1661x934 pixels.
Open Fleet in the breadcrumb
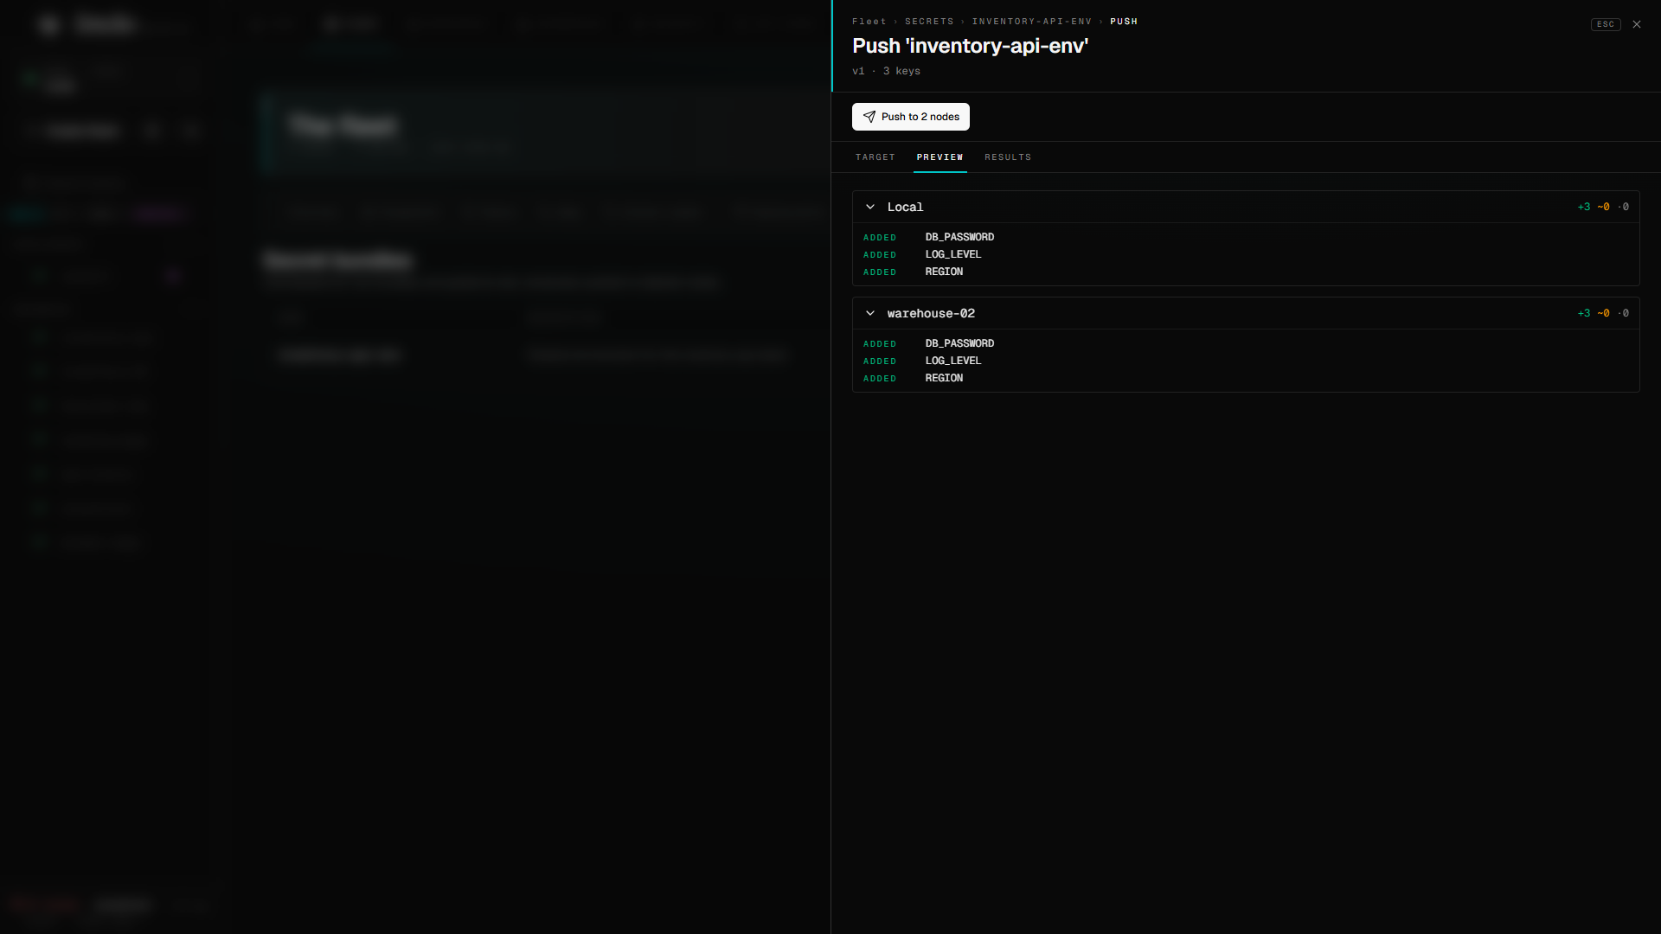[x=869, y=22]
